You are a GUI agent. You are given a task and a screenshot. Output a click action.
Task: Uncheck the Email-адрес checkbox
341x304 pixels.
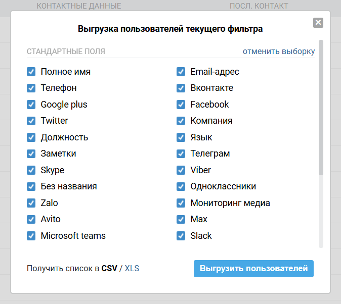coord(181,72)
